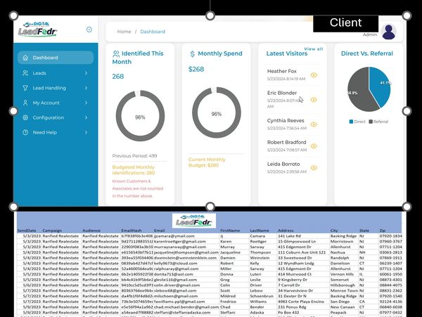Click the Need Help question icon
Viewport: 422px width, 317px height.
pyautogui.click(x=25, y=132)
